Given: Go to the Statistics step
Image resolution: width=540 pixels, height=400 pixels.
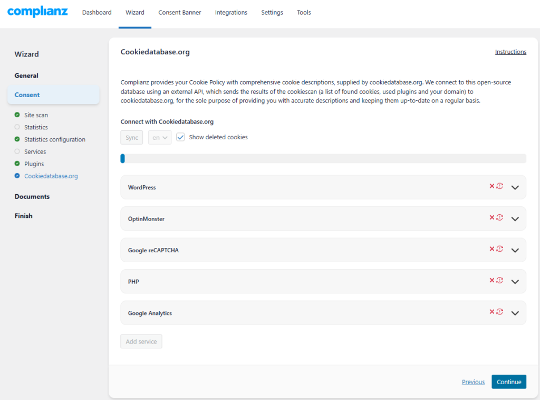Looking at the screenshot, I should click(36, 127).
